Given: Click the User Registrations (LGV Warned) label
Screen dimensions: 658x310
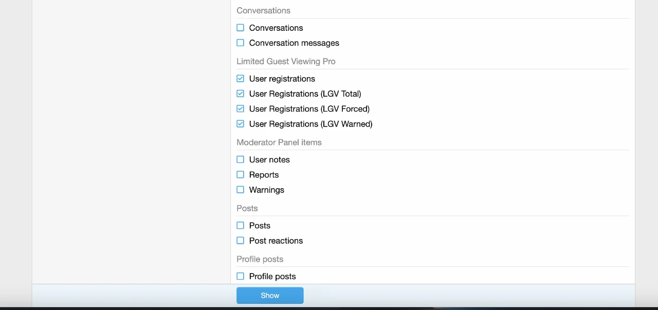Looking at the screenshot, I should (310, 124).
